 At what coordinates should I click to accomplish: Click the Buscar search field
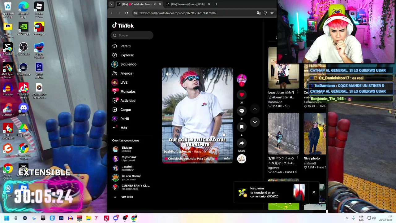coord(132,35)
